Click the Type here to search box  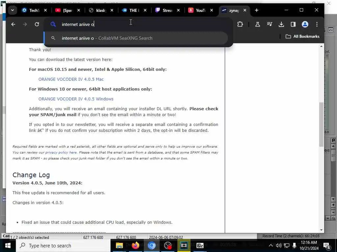(63, 245)
